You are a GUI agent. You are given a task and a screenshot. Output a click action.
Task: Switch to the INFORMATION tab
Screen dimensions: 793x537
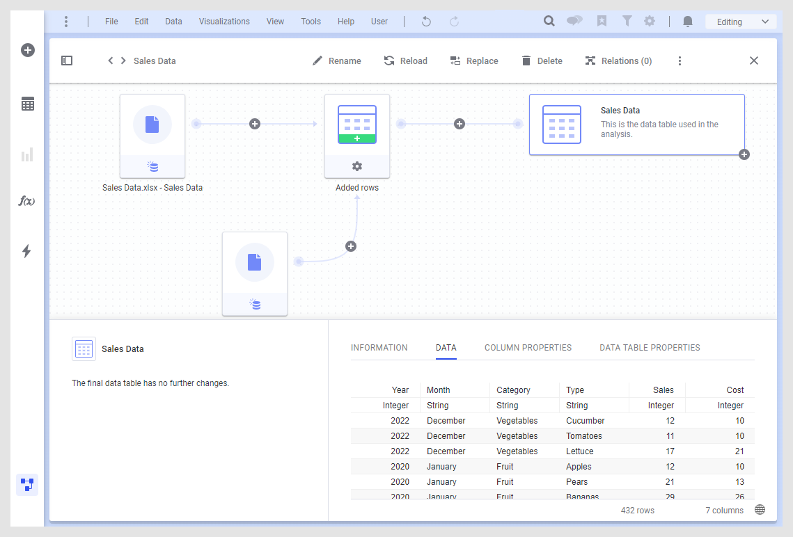click(x=379, y=348)
